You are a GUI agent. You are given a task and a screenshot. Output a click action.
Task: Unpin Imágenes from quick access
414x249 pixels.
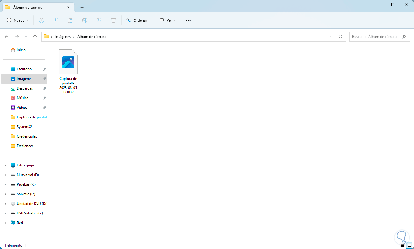44,79
